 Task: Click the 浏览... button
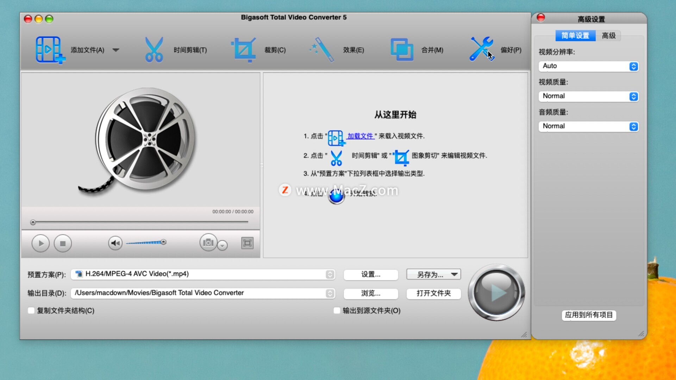tap(371, 293)
